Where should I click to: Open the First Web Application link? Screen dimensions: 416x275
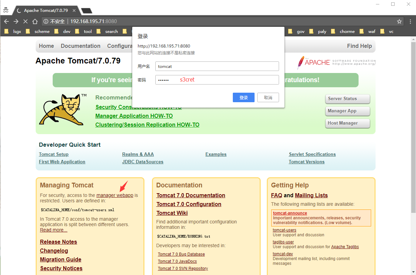62,162
